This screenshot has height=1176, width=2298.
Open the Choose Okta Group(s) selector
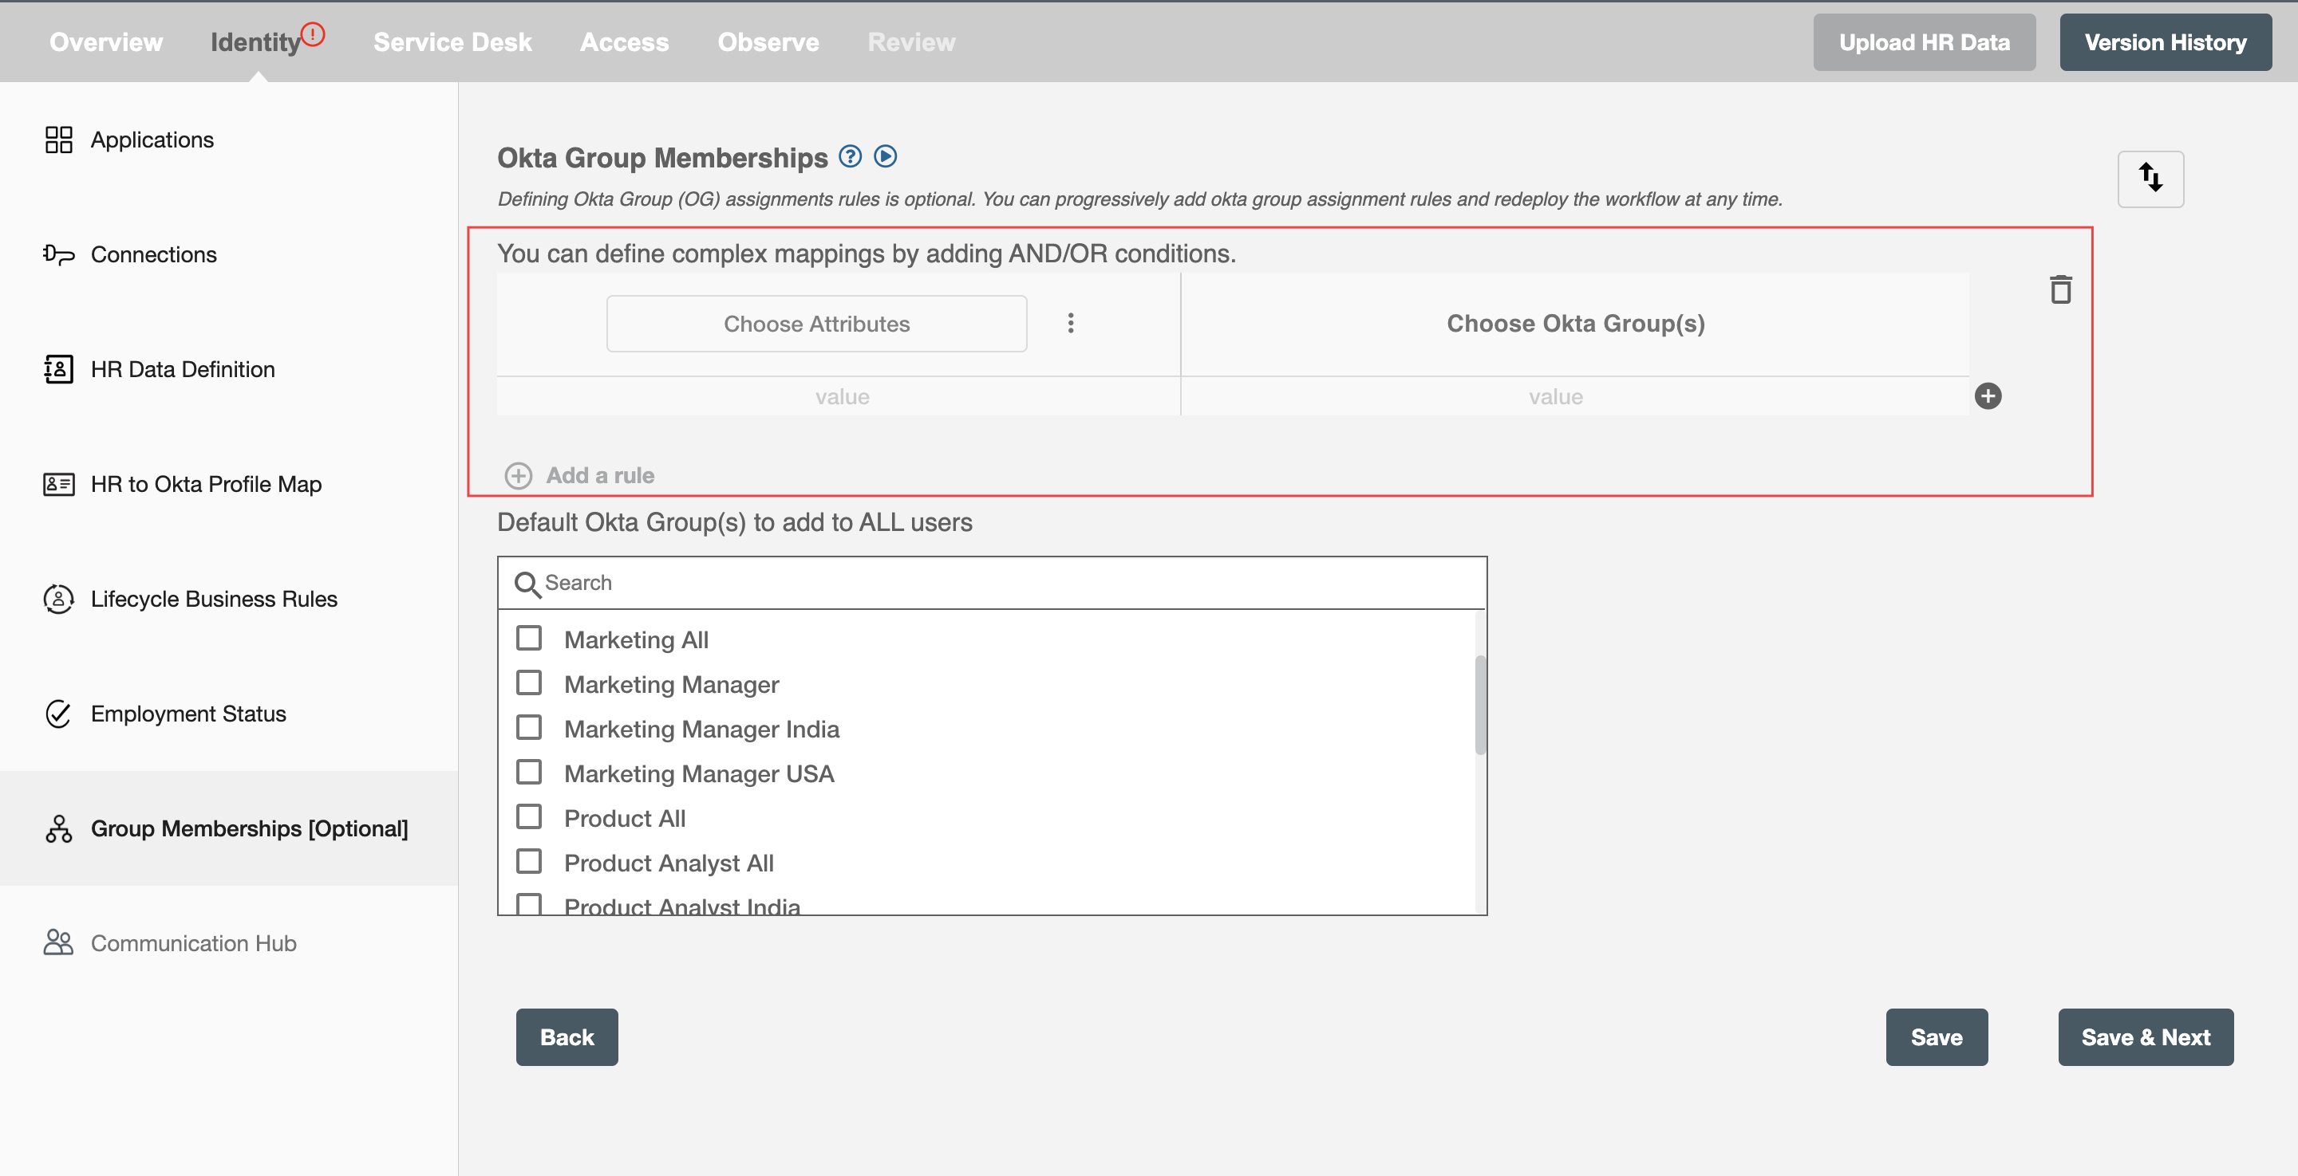[1575, 324]
